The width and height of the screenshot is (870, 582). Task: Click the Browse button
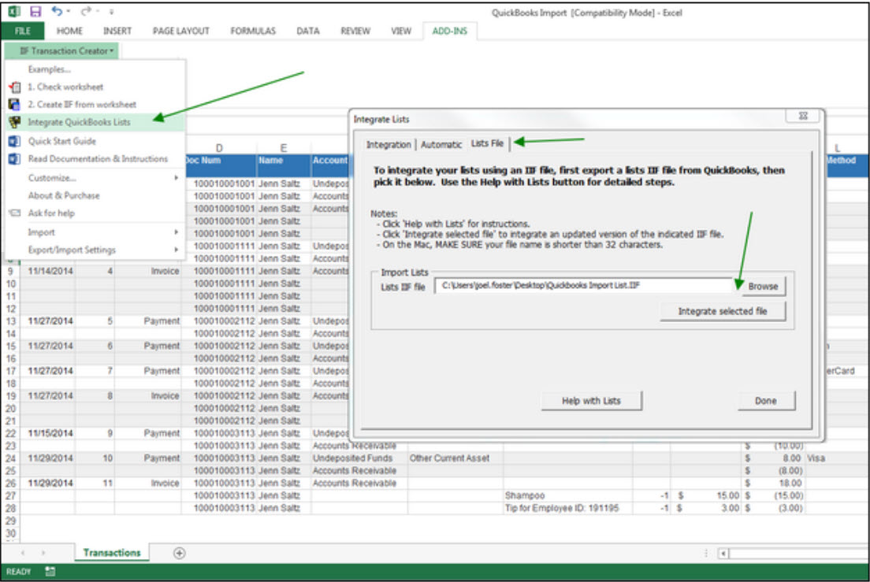point(763,287)
